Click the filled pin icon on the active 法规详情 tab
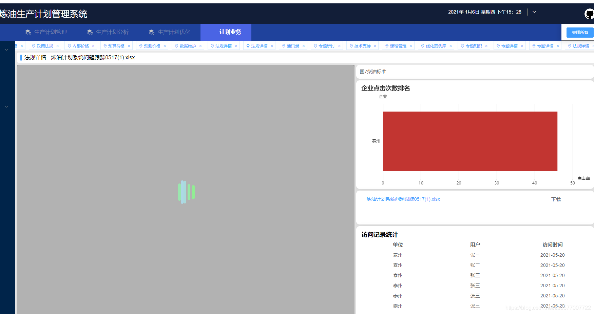The image size is (594, 314). pos(248,46)
